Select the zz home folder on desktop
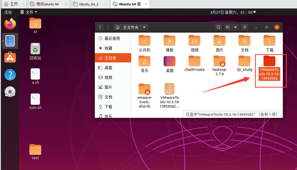 coord(35,26)
